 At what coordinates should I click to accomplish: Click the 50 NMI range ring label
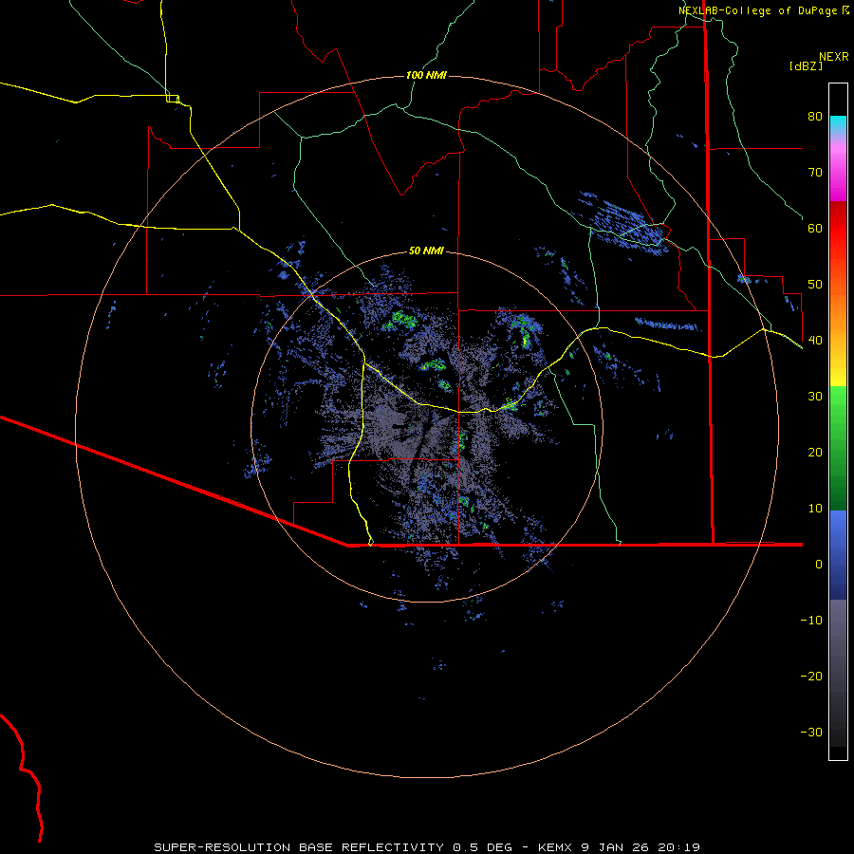[x=426, y=251]
